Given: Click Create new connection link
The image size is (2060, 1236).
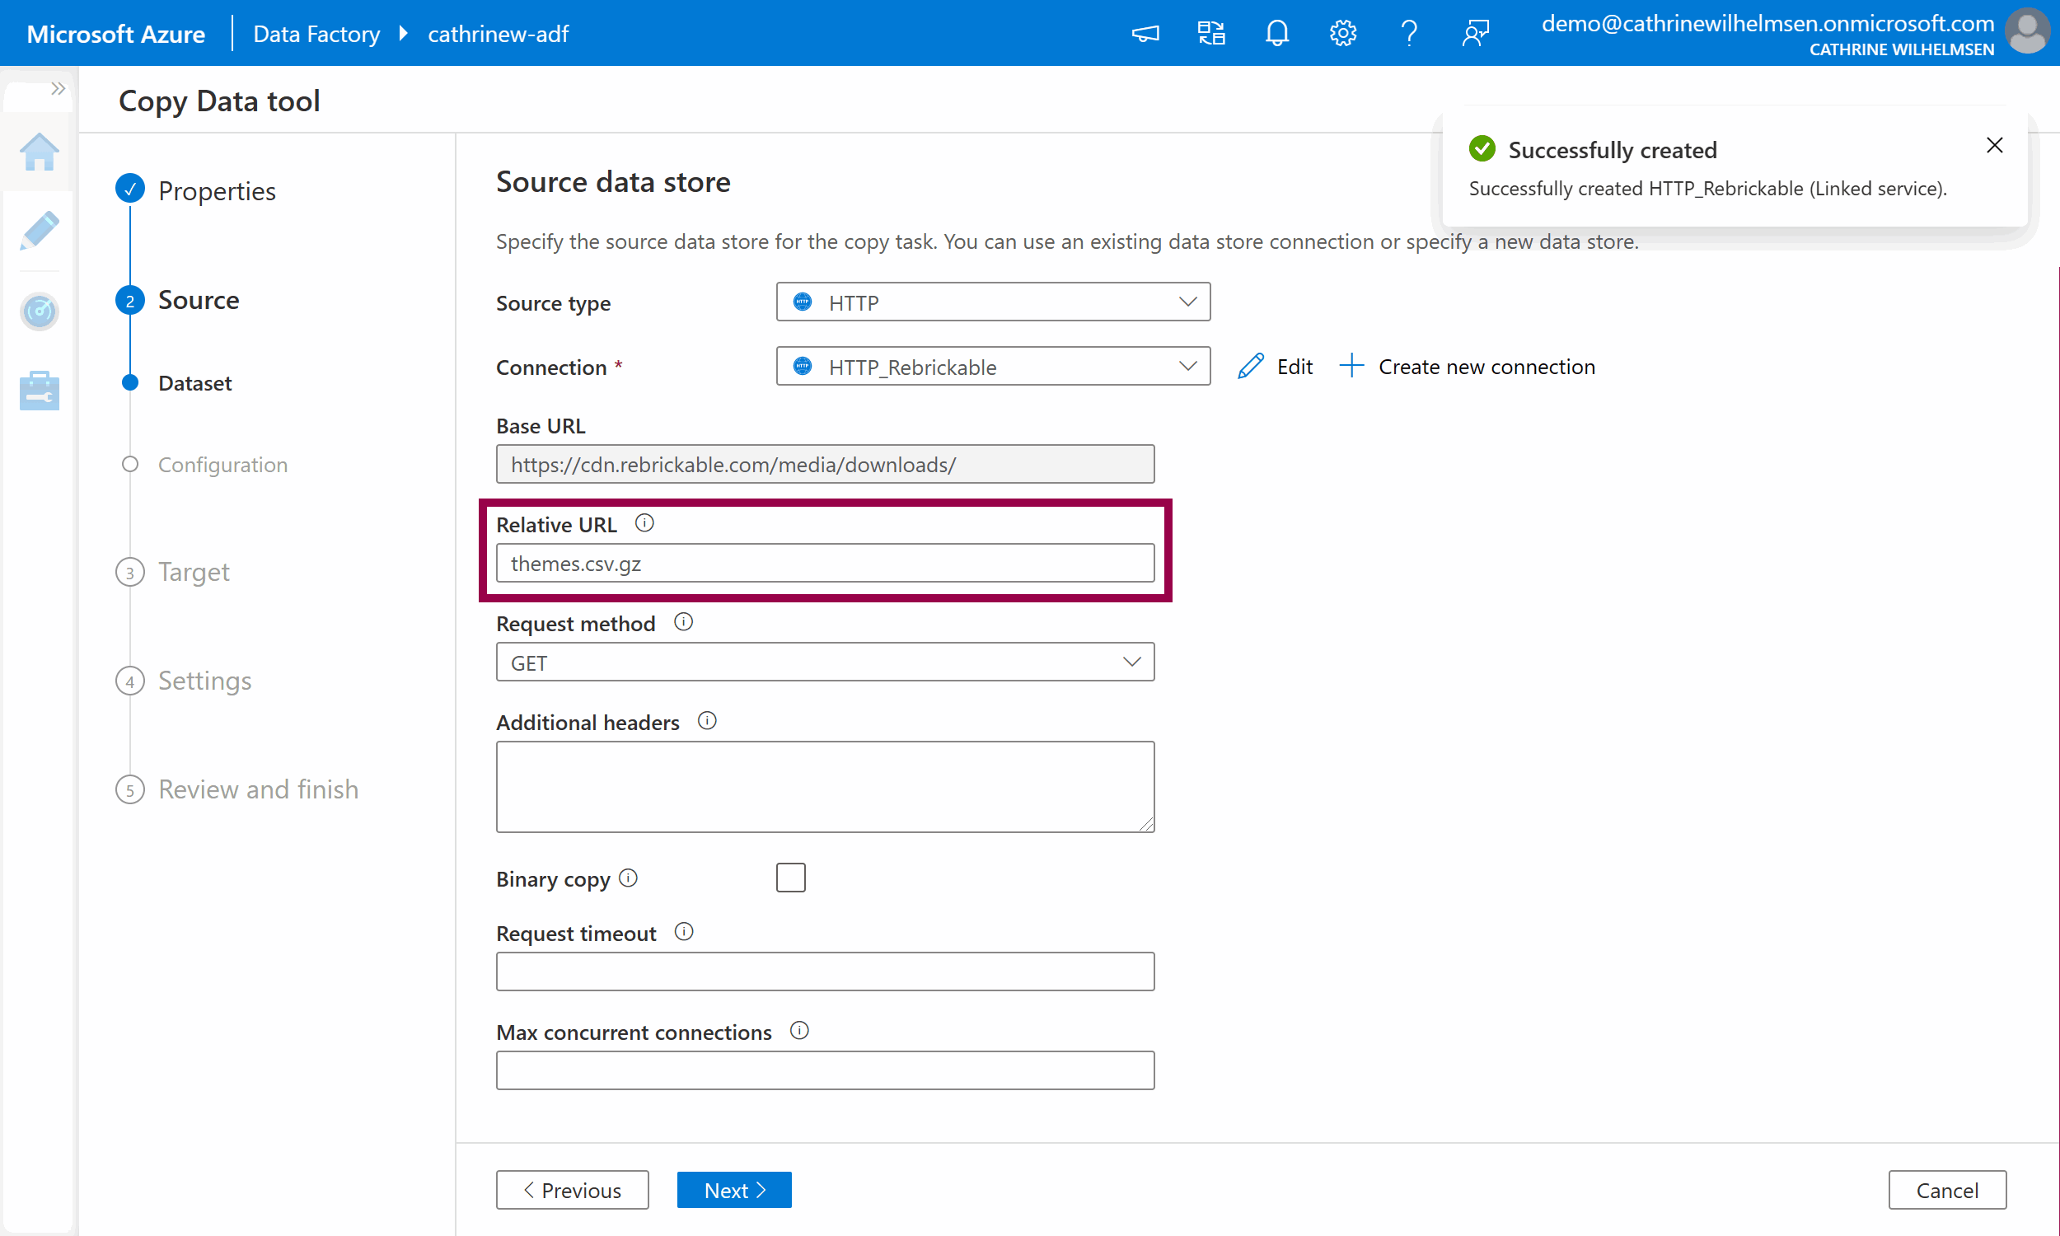Looking at the screenshot, I should point(1468,367).
